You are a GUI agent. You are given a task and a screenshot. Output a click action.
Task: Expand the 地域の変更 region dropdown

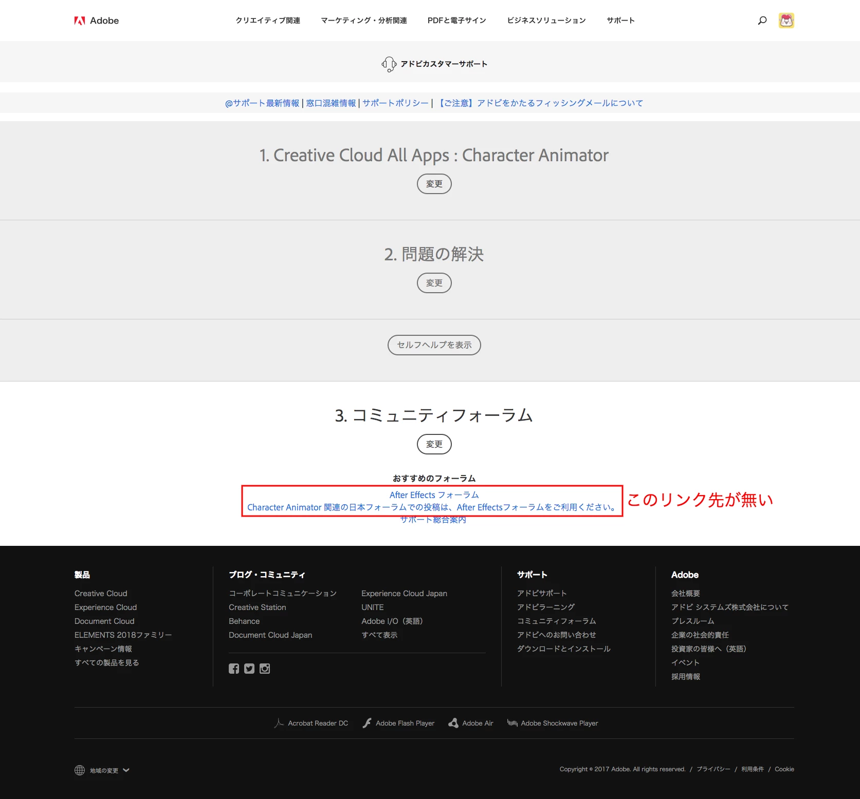click(x=109, y=770)
